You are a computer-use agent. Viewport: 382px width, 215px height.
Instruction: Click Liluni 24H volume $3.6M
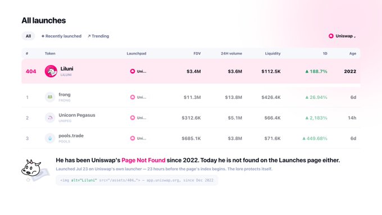[235, 71]
